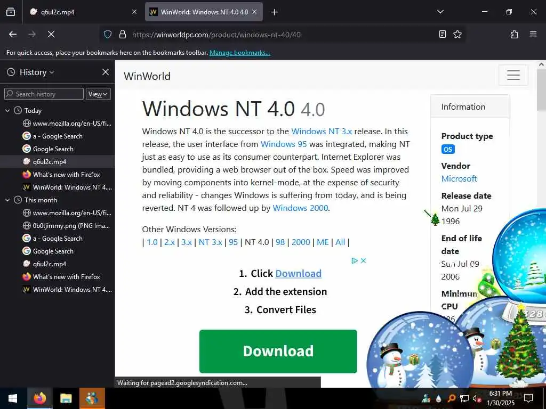
Task: Open 'a - Google Search' under Today
Action: (x=53, y=136)
